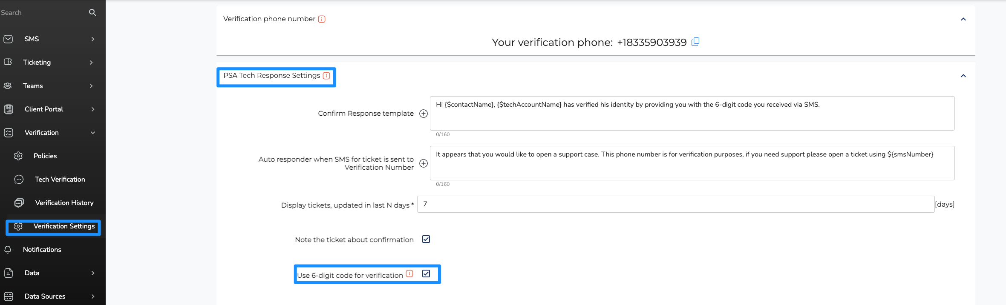Expand the SMS sidebar menu

93,39
